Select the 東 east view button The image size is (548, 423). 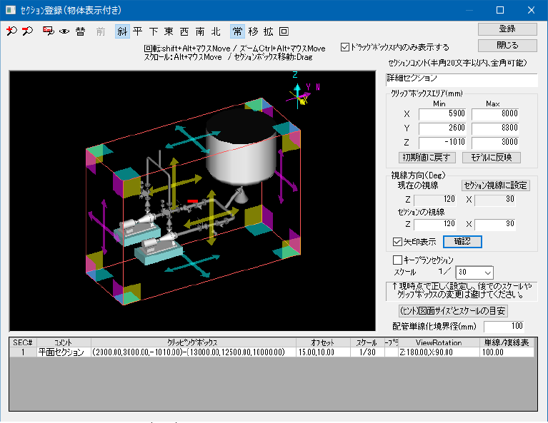[169, 31]
